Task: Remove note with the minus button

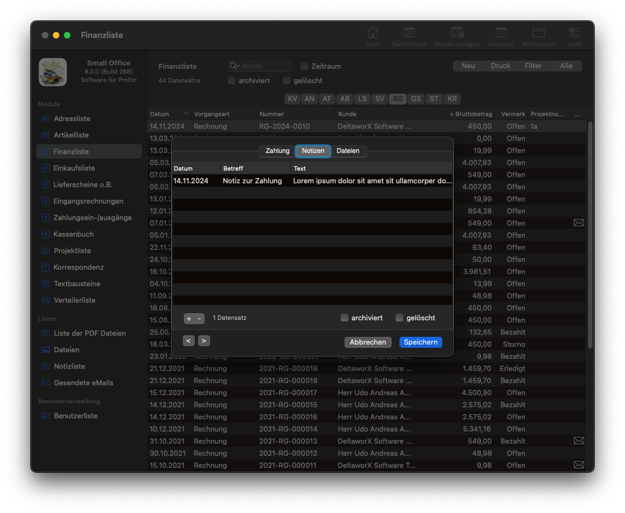Action: click(199, 319)
